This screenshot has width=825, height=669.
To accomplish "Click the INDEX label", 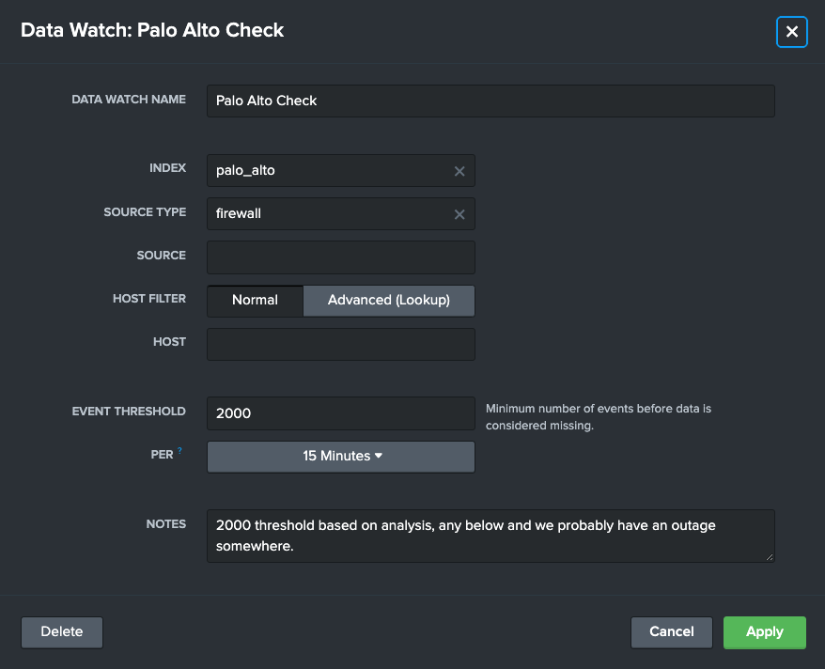I will (167, 168).
